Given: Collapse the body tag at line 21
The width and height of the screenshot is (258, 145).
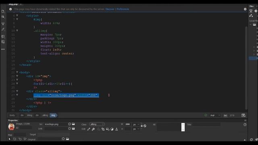Looking at the screenshot, I should point(17,72).
